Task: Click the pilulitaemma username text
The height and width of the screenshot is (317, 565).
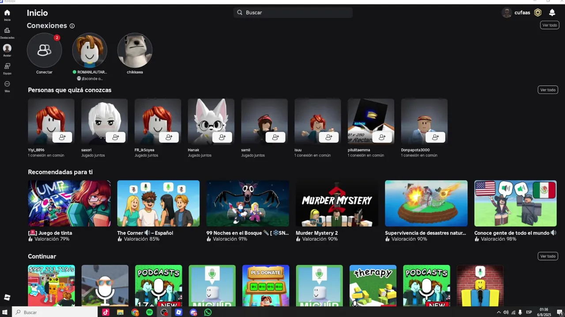Action: point(359,150)
